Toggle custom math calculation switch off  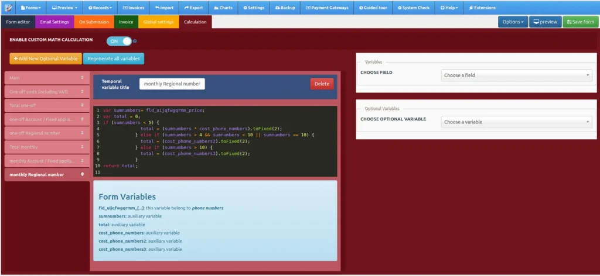coord(119,41)
